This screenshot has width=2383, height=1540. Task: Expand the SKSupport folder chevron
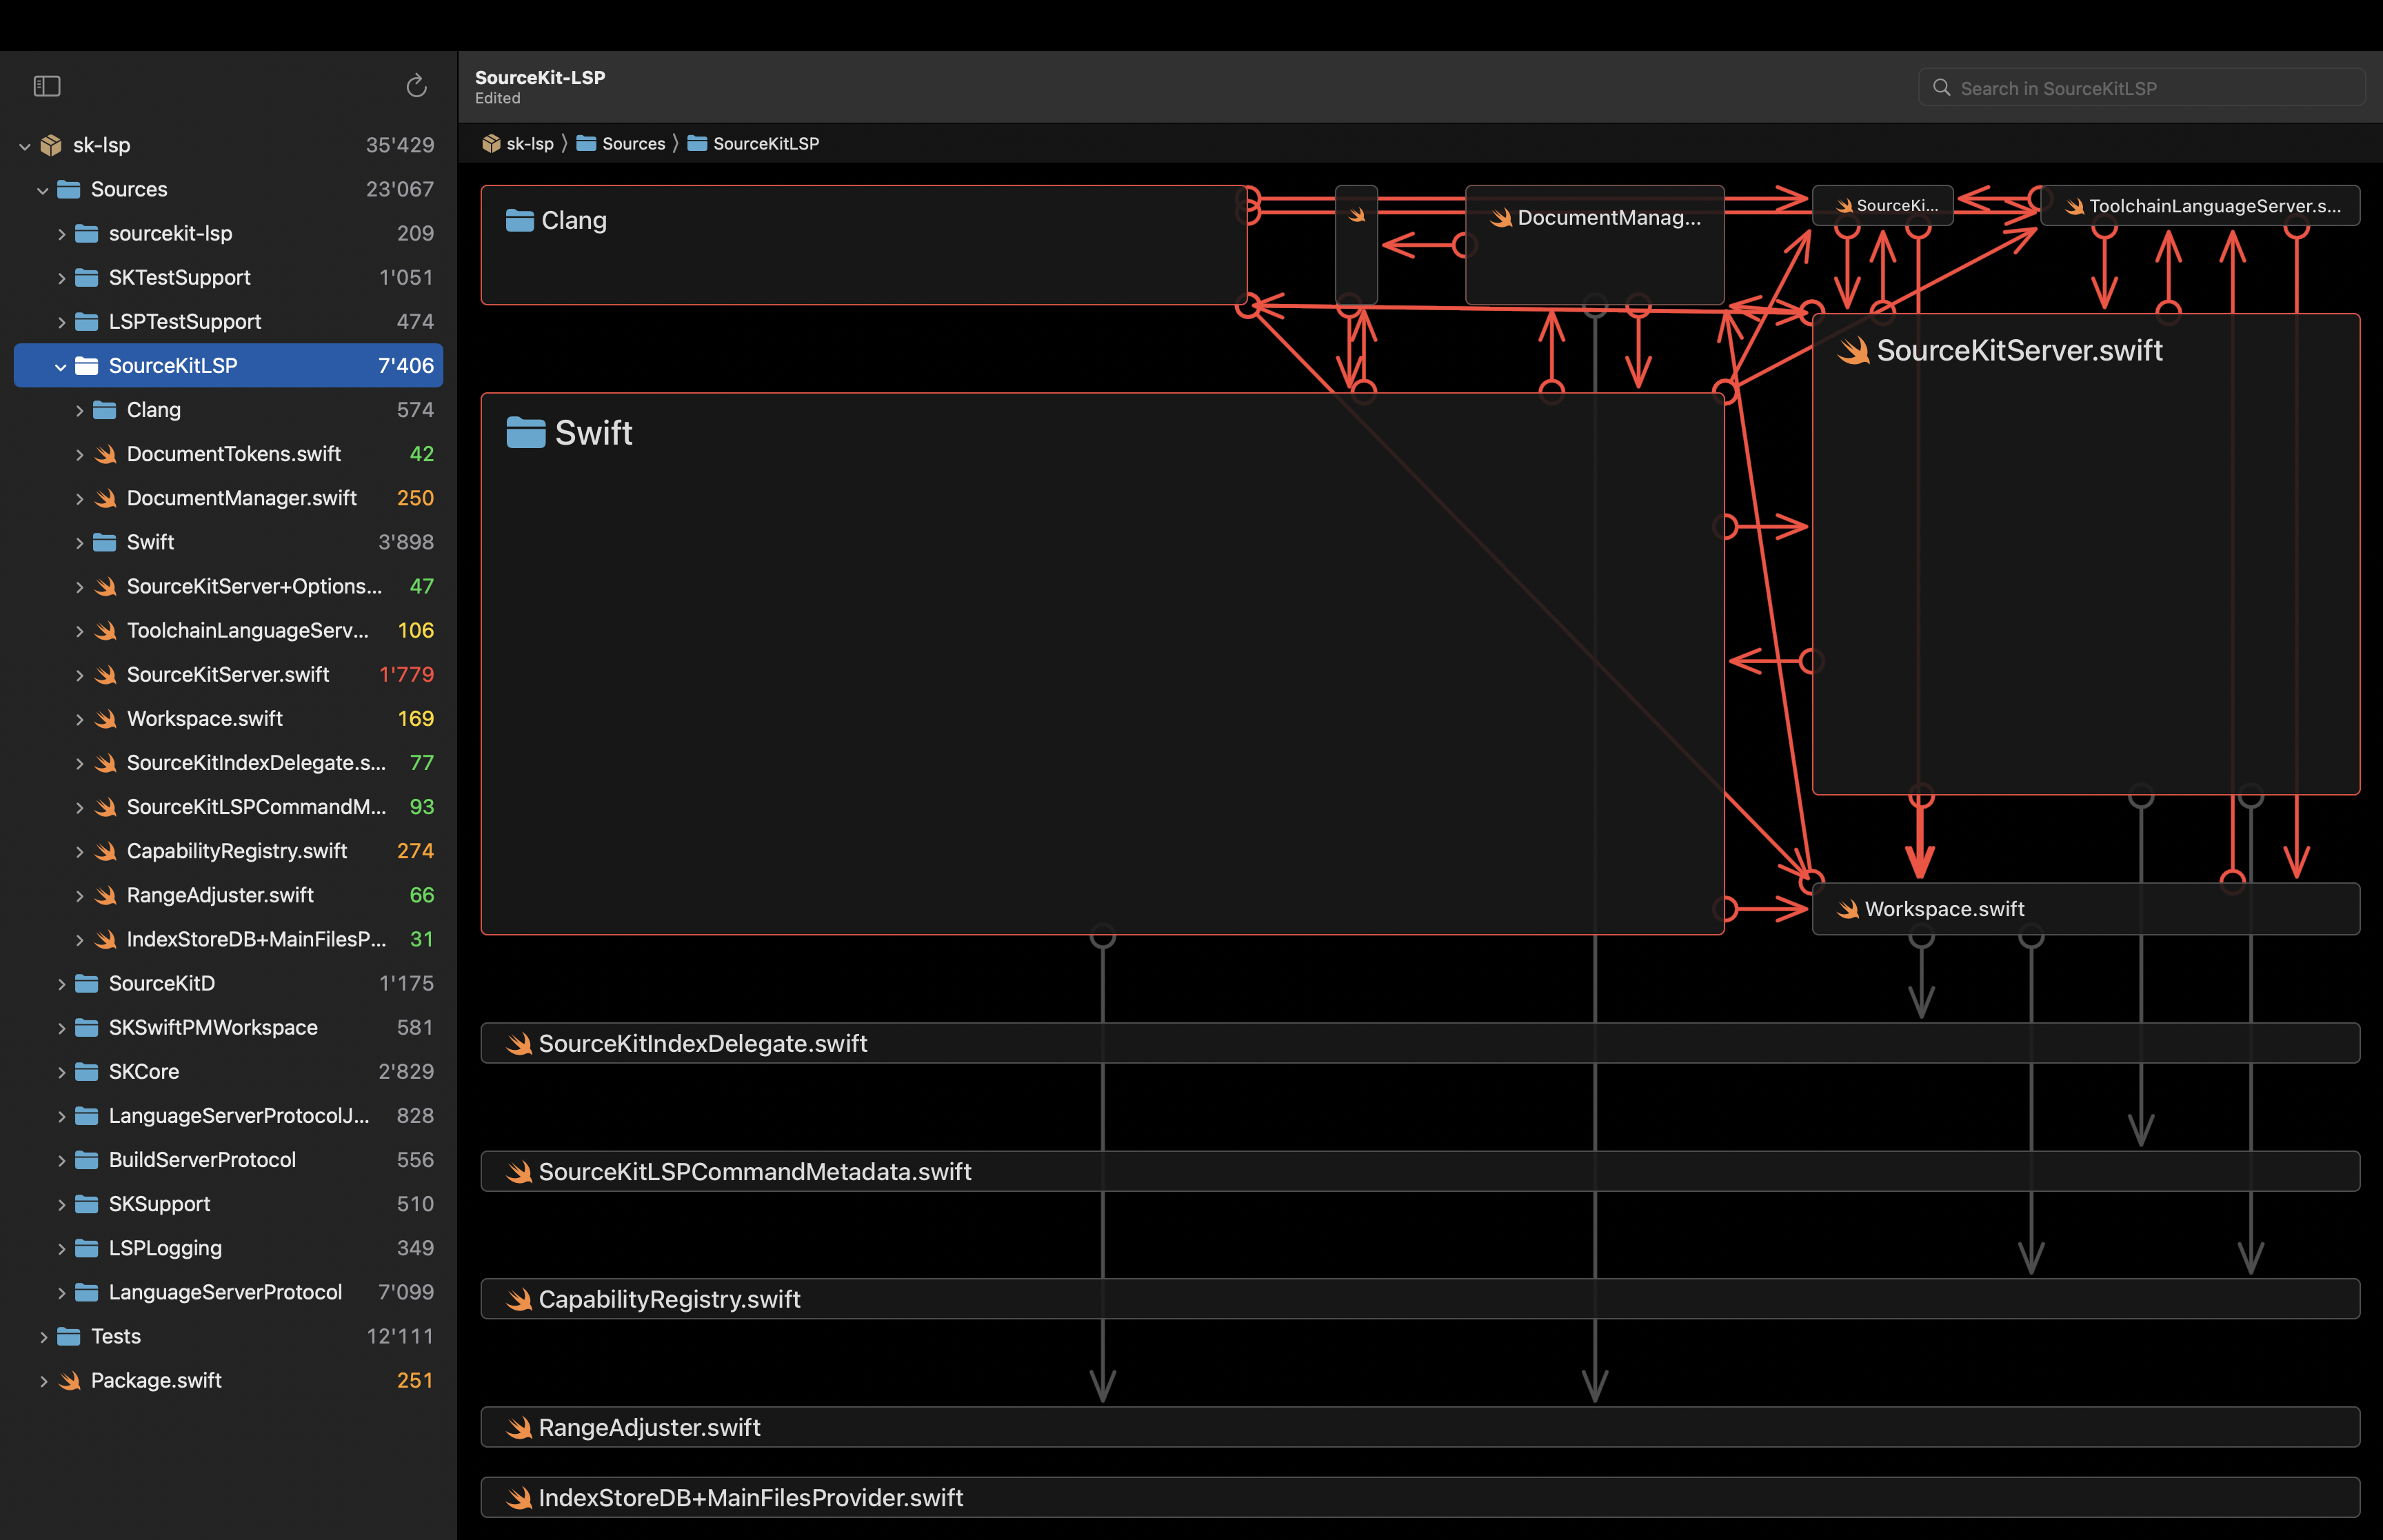61,1205
